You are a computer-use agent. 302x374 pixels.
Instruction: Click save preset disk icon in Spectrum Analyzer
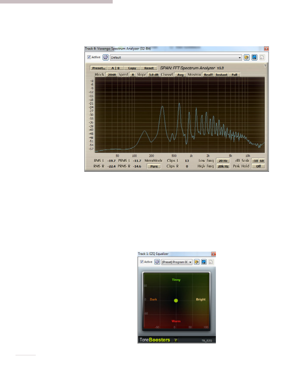point(255,57)
